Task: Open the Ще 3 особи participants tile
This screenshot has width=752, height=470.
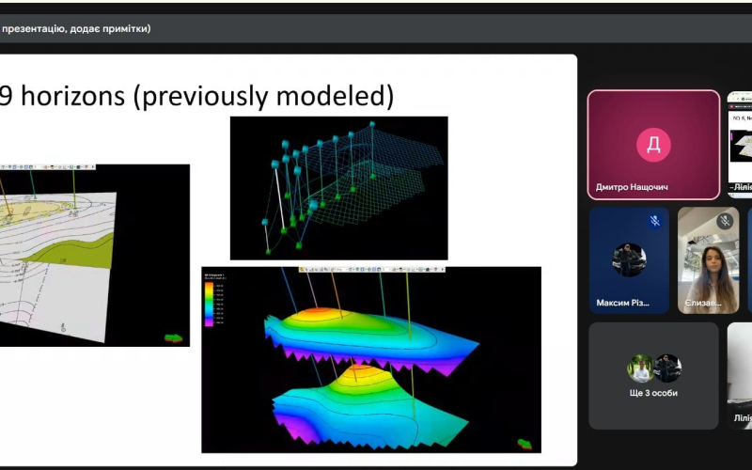Action: pos(653,376)
